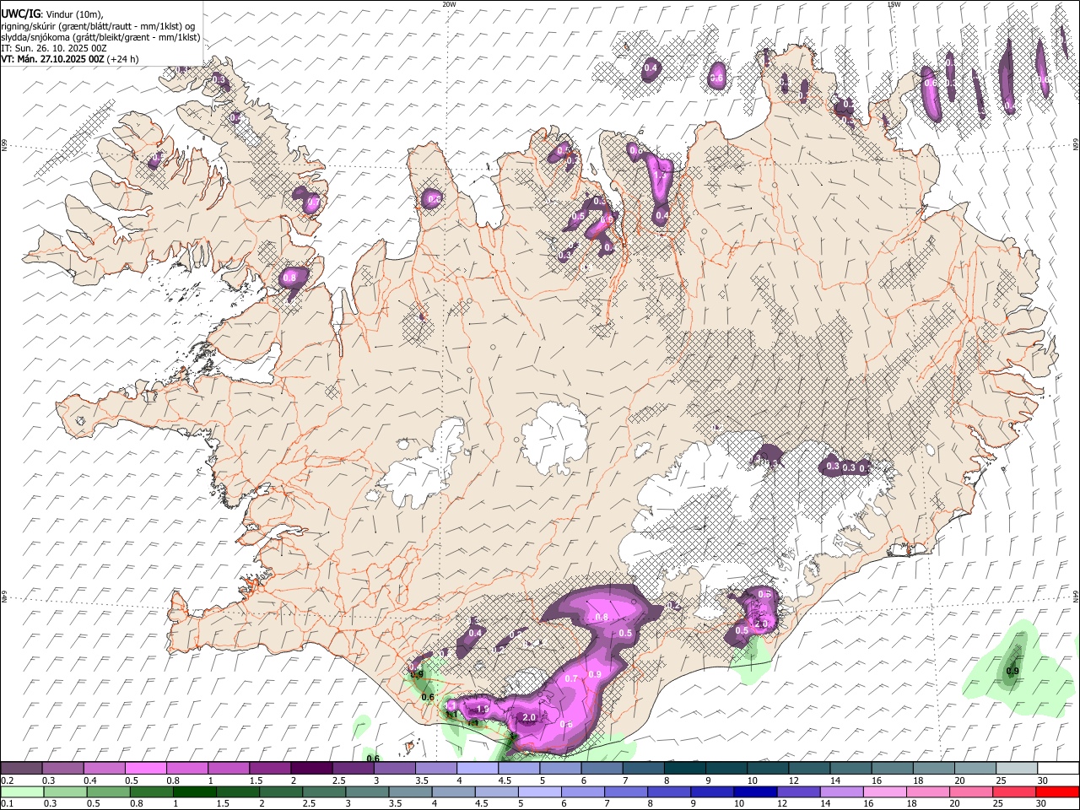1080x810 pixels.
Task: Click the '1.5' label under the lower legend row
Action: click(x=223, y=803)
